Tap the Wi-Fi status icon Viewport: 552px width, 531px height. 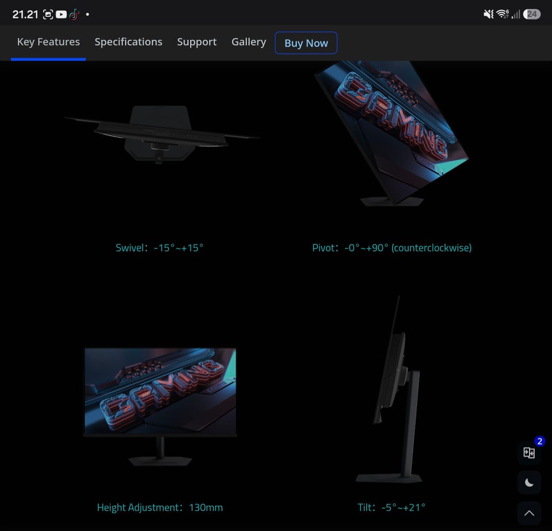click(503, 14)
